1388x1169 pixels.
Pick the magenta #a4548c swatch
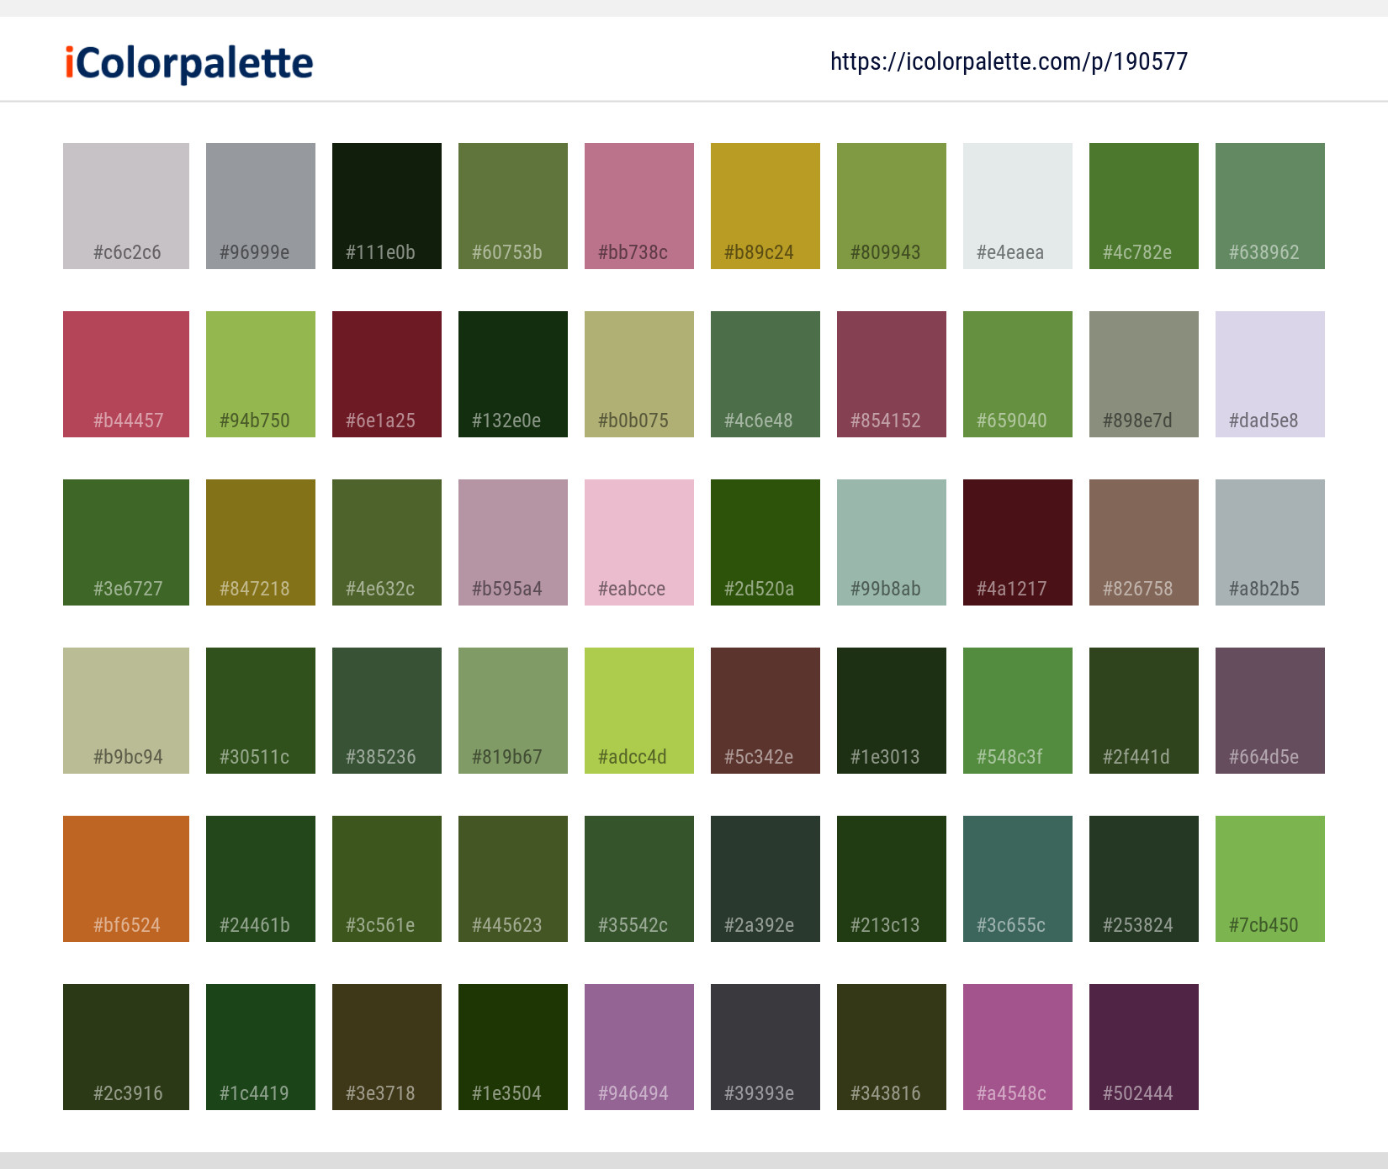(x=1018, y=1047)
